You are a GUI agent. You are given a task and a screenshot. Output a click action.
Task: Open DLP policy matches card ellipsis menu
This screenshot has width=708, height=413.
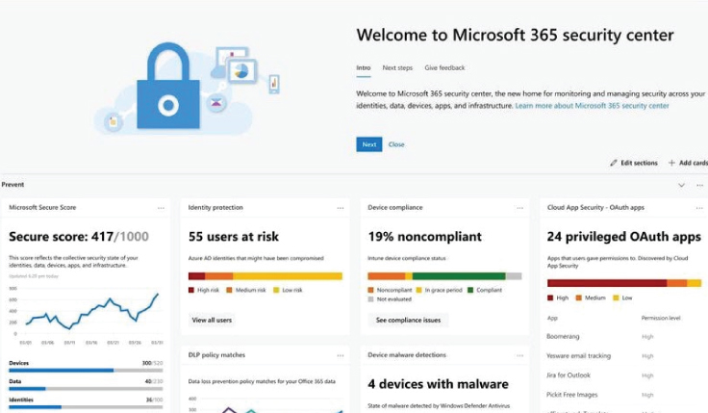pos(340,355)
